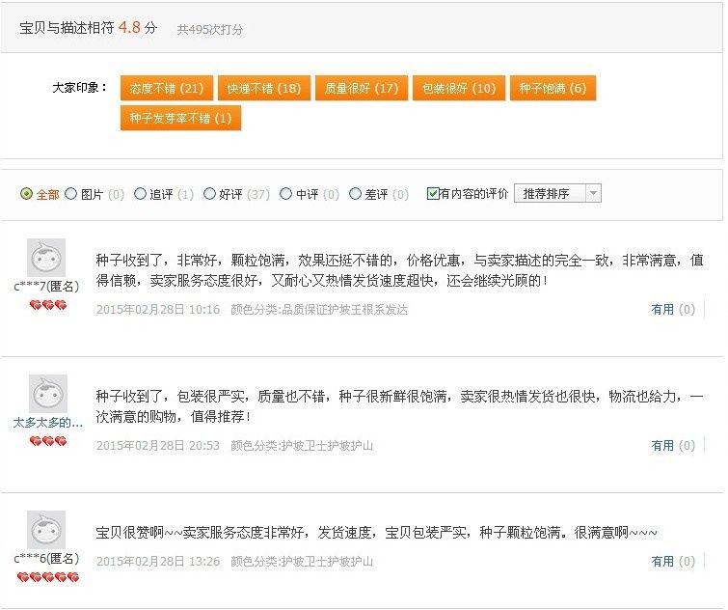728x610 pixels.
Task: Mark the third review as 有用
Action: coord(662,561)
